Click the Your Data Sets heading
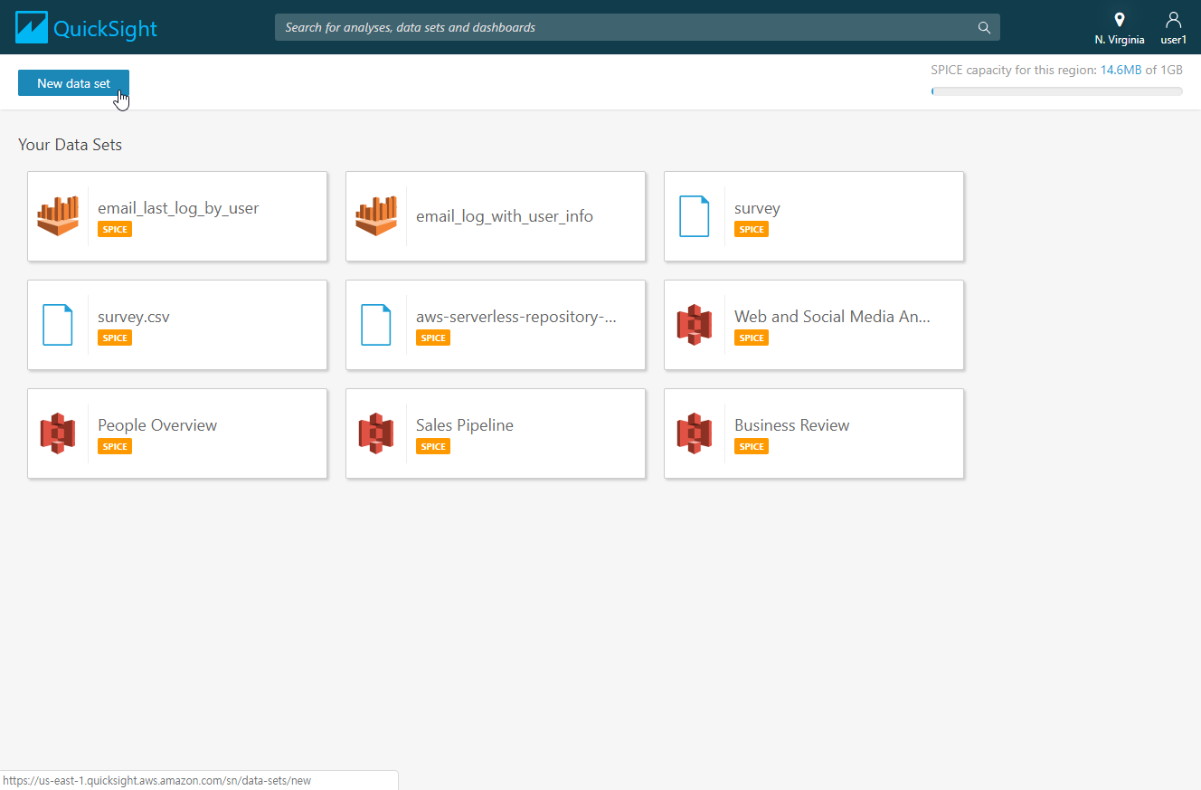This screenshot has height=790, width=1201. 70,145
